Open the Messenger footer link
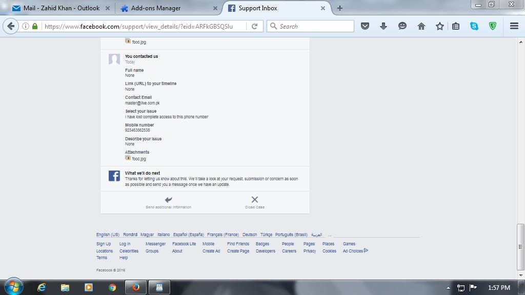Viewport: 525px width, 295px height. (x=156, y=244)
